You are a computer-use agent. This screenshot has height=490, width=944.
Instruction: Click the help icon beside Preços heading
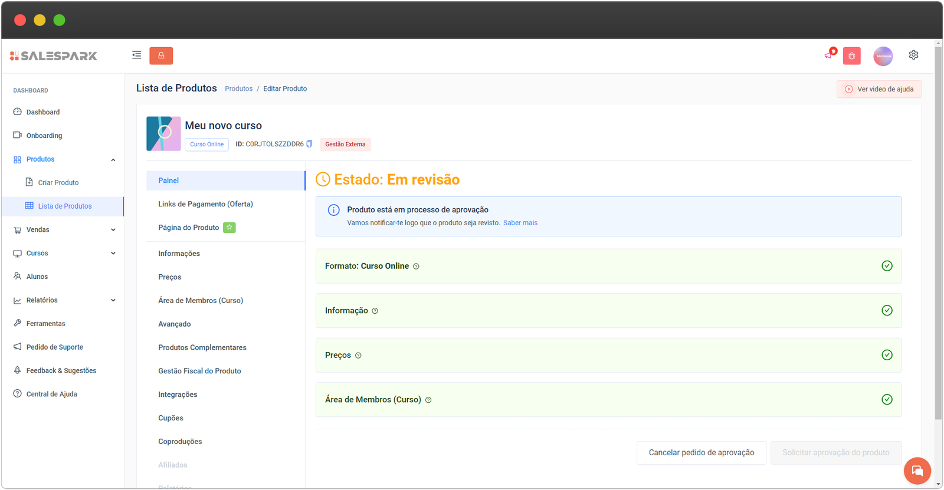[x=358, y=356]
